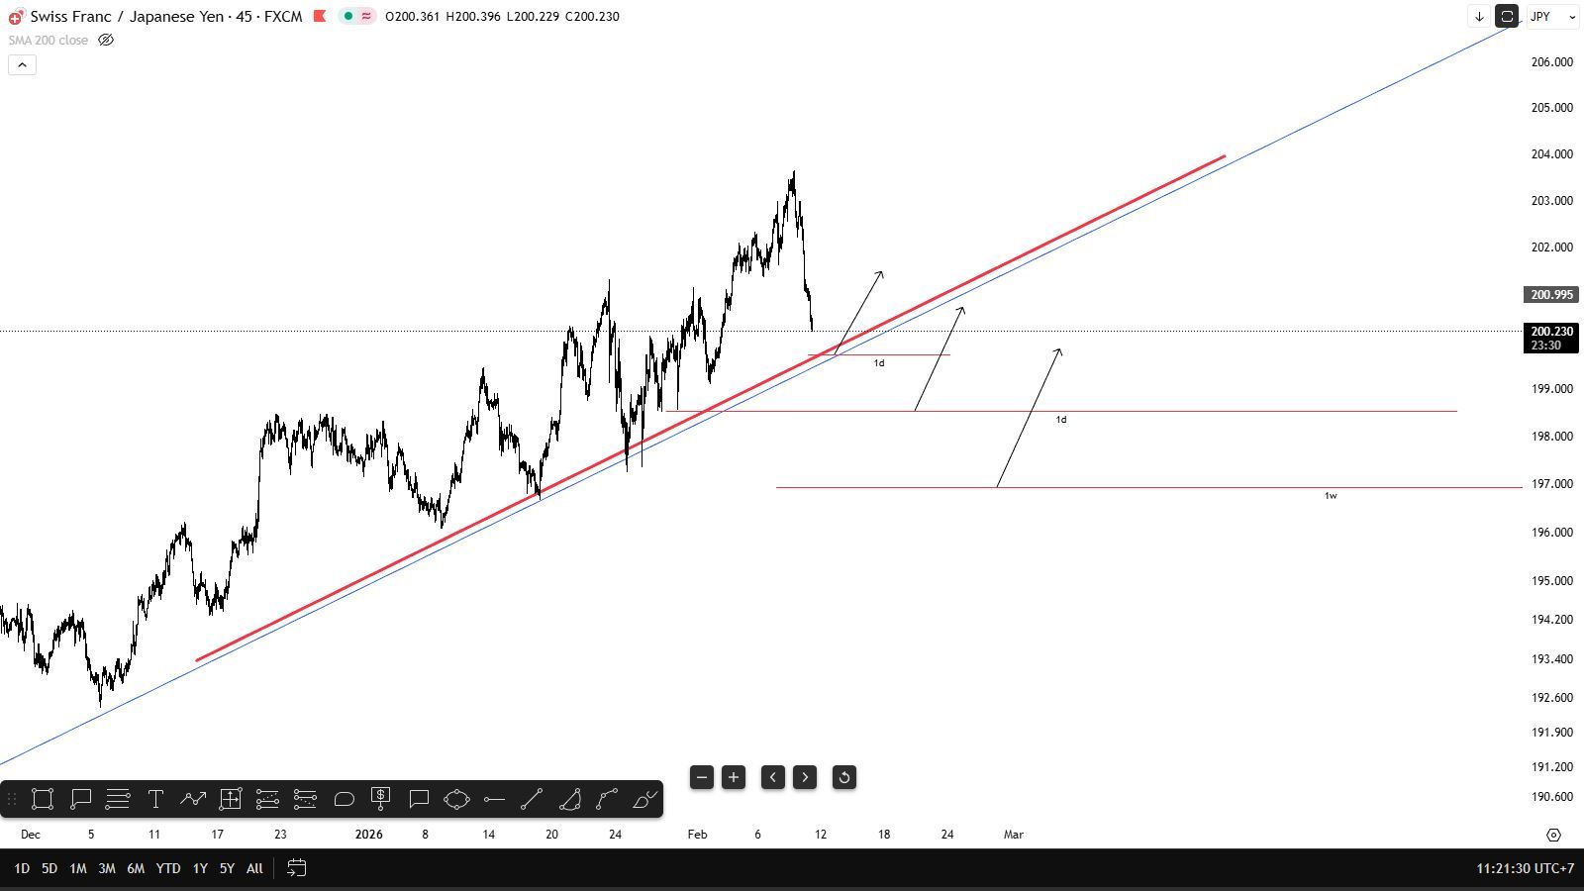Select the Text drawing tool
This screenshot has height=891, width=1584.
click(x=155, y=799)
